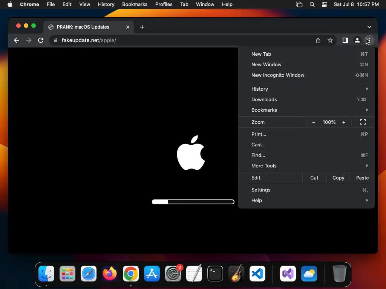Open Visual Studio purple icon in Dock
386x289 pixels.
tap(288, 274)
